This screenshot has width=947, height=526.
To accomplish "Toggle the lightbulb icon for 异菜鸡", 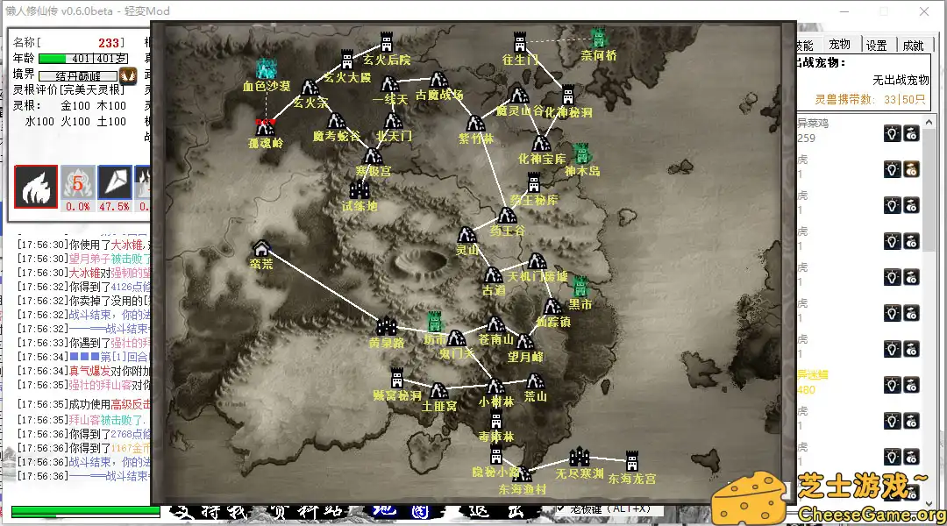I will [x=892, y=133].
